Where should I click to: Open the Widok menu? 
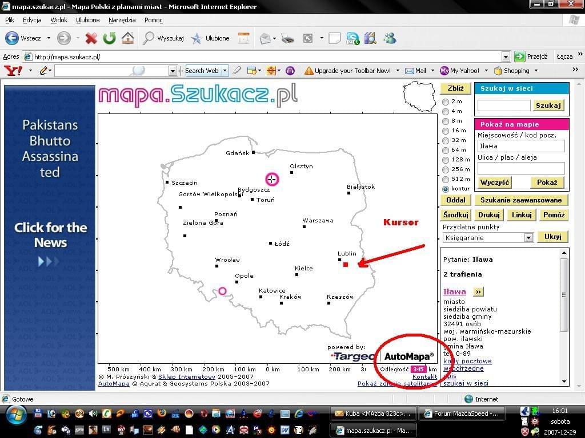click(x=59, y=20)
